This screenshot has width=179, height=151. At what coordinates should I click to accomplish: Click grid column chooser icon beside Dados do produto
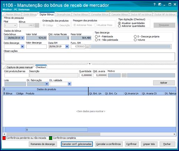tap(4, 89)
